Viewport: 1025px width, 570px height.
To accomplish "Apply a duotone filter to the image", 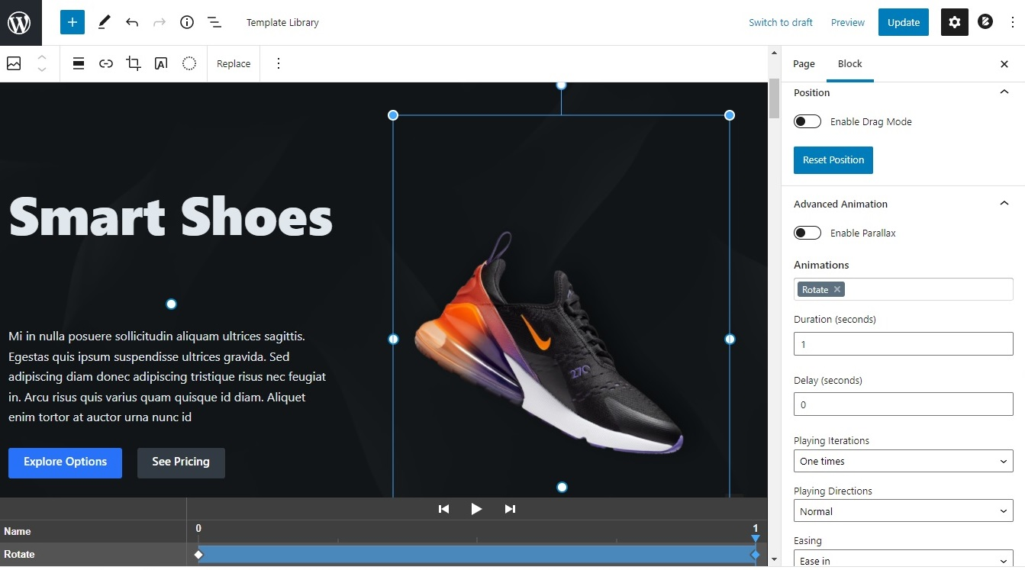I will click(x=189, y=63).
